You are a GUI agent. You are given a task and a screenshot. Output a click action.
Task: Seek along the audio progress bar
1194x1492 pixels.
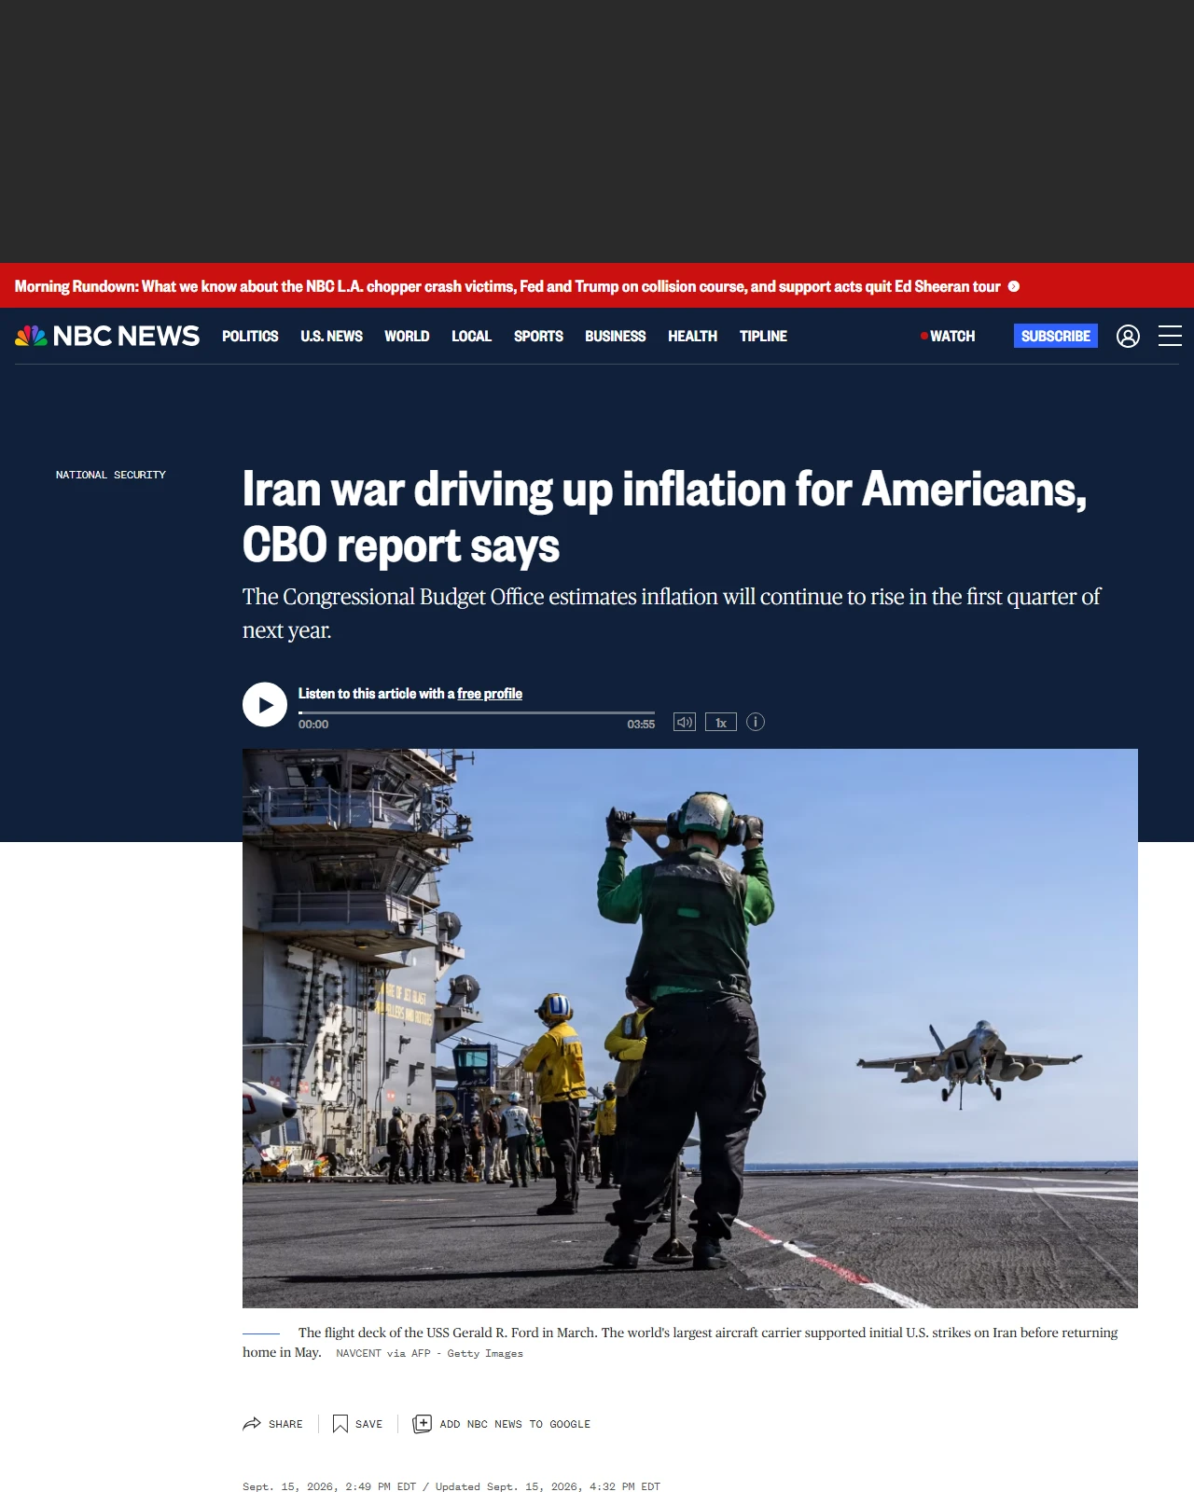pyautogui.click(x=477, y=712)
